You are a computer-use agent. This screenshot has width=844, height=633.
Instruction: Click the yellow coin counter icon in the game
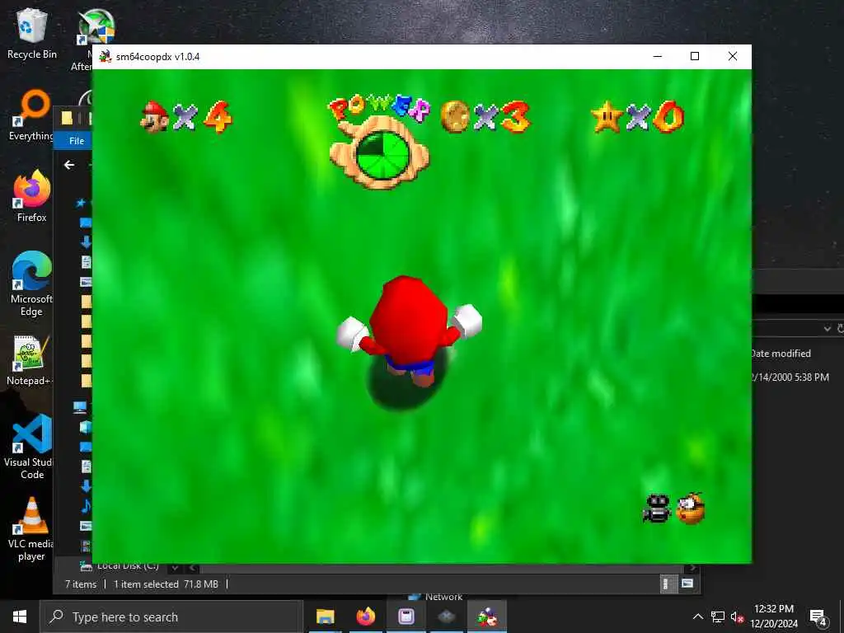pyautogui.click(x=456, y=116)
